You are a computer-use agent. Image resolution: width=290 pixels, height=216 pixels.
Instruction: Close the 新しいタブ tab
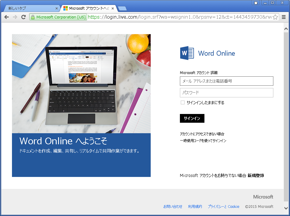(57, 8)
